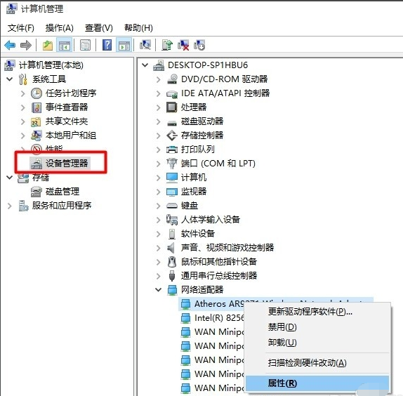The height and width of the screenshot is (396, 403).
Task: Select the 计算机 device category
Action: (194, 178)
